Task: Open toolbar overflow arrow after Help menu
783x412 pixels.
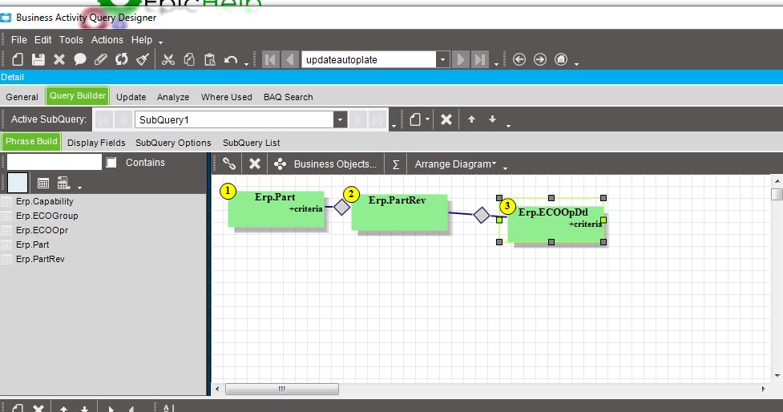Action: pyautogui.click(x=160, y=43)
